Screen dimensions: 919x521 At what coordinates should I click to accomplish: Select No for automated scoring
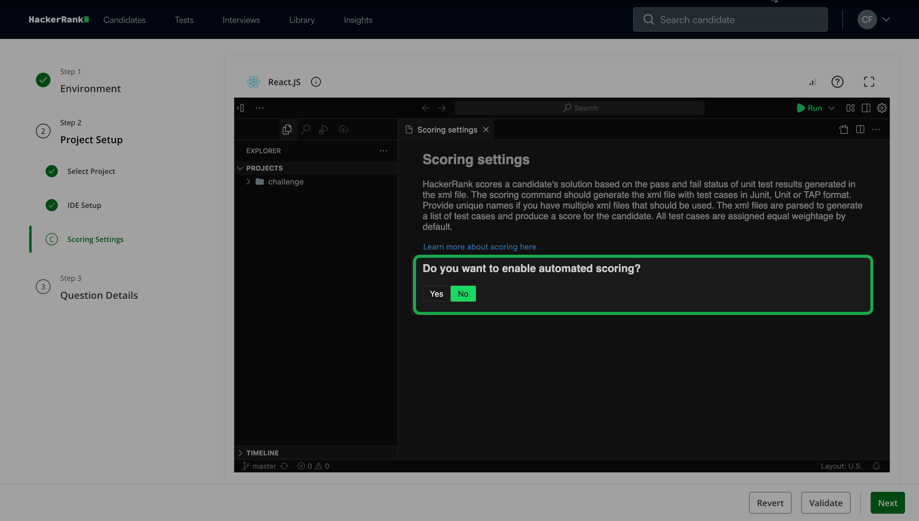pyautogui.click(x=463, y=294)
